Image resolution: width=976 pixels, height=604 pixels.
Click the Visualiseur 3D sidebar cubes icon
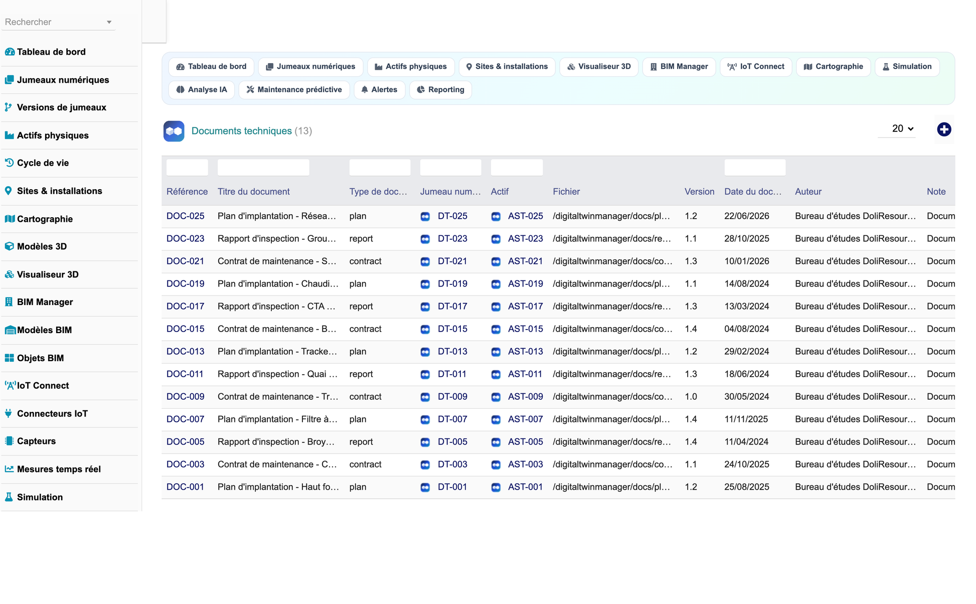point(10,274)
